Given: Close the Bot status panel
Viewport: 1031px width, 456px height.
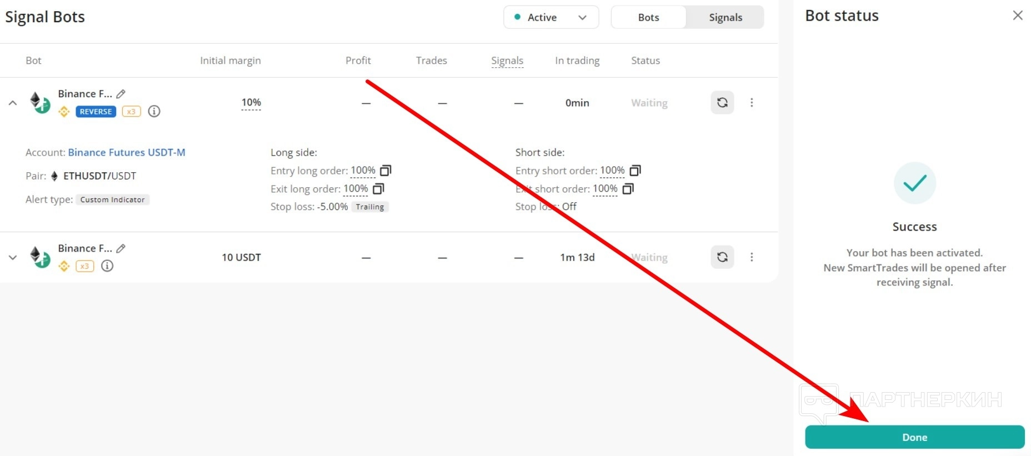Looking at the screenshot, I should 1018,16.
